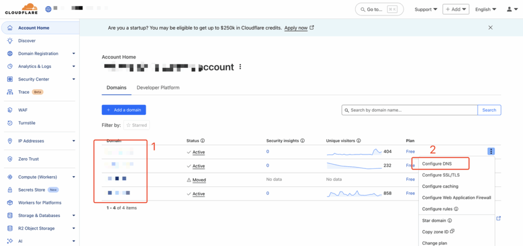Viewport: 523px width, 246px height.
Task: Click the globe account icon in header
Action: pyautogui.click(x=49, y=9)
